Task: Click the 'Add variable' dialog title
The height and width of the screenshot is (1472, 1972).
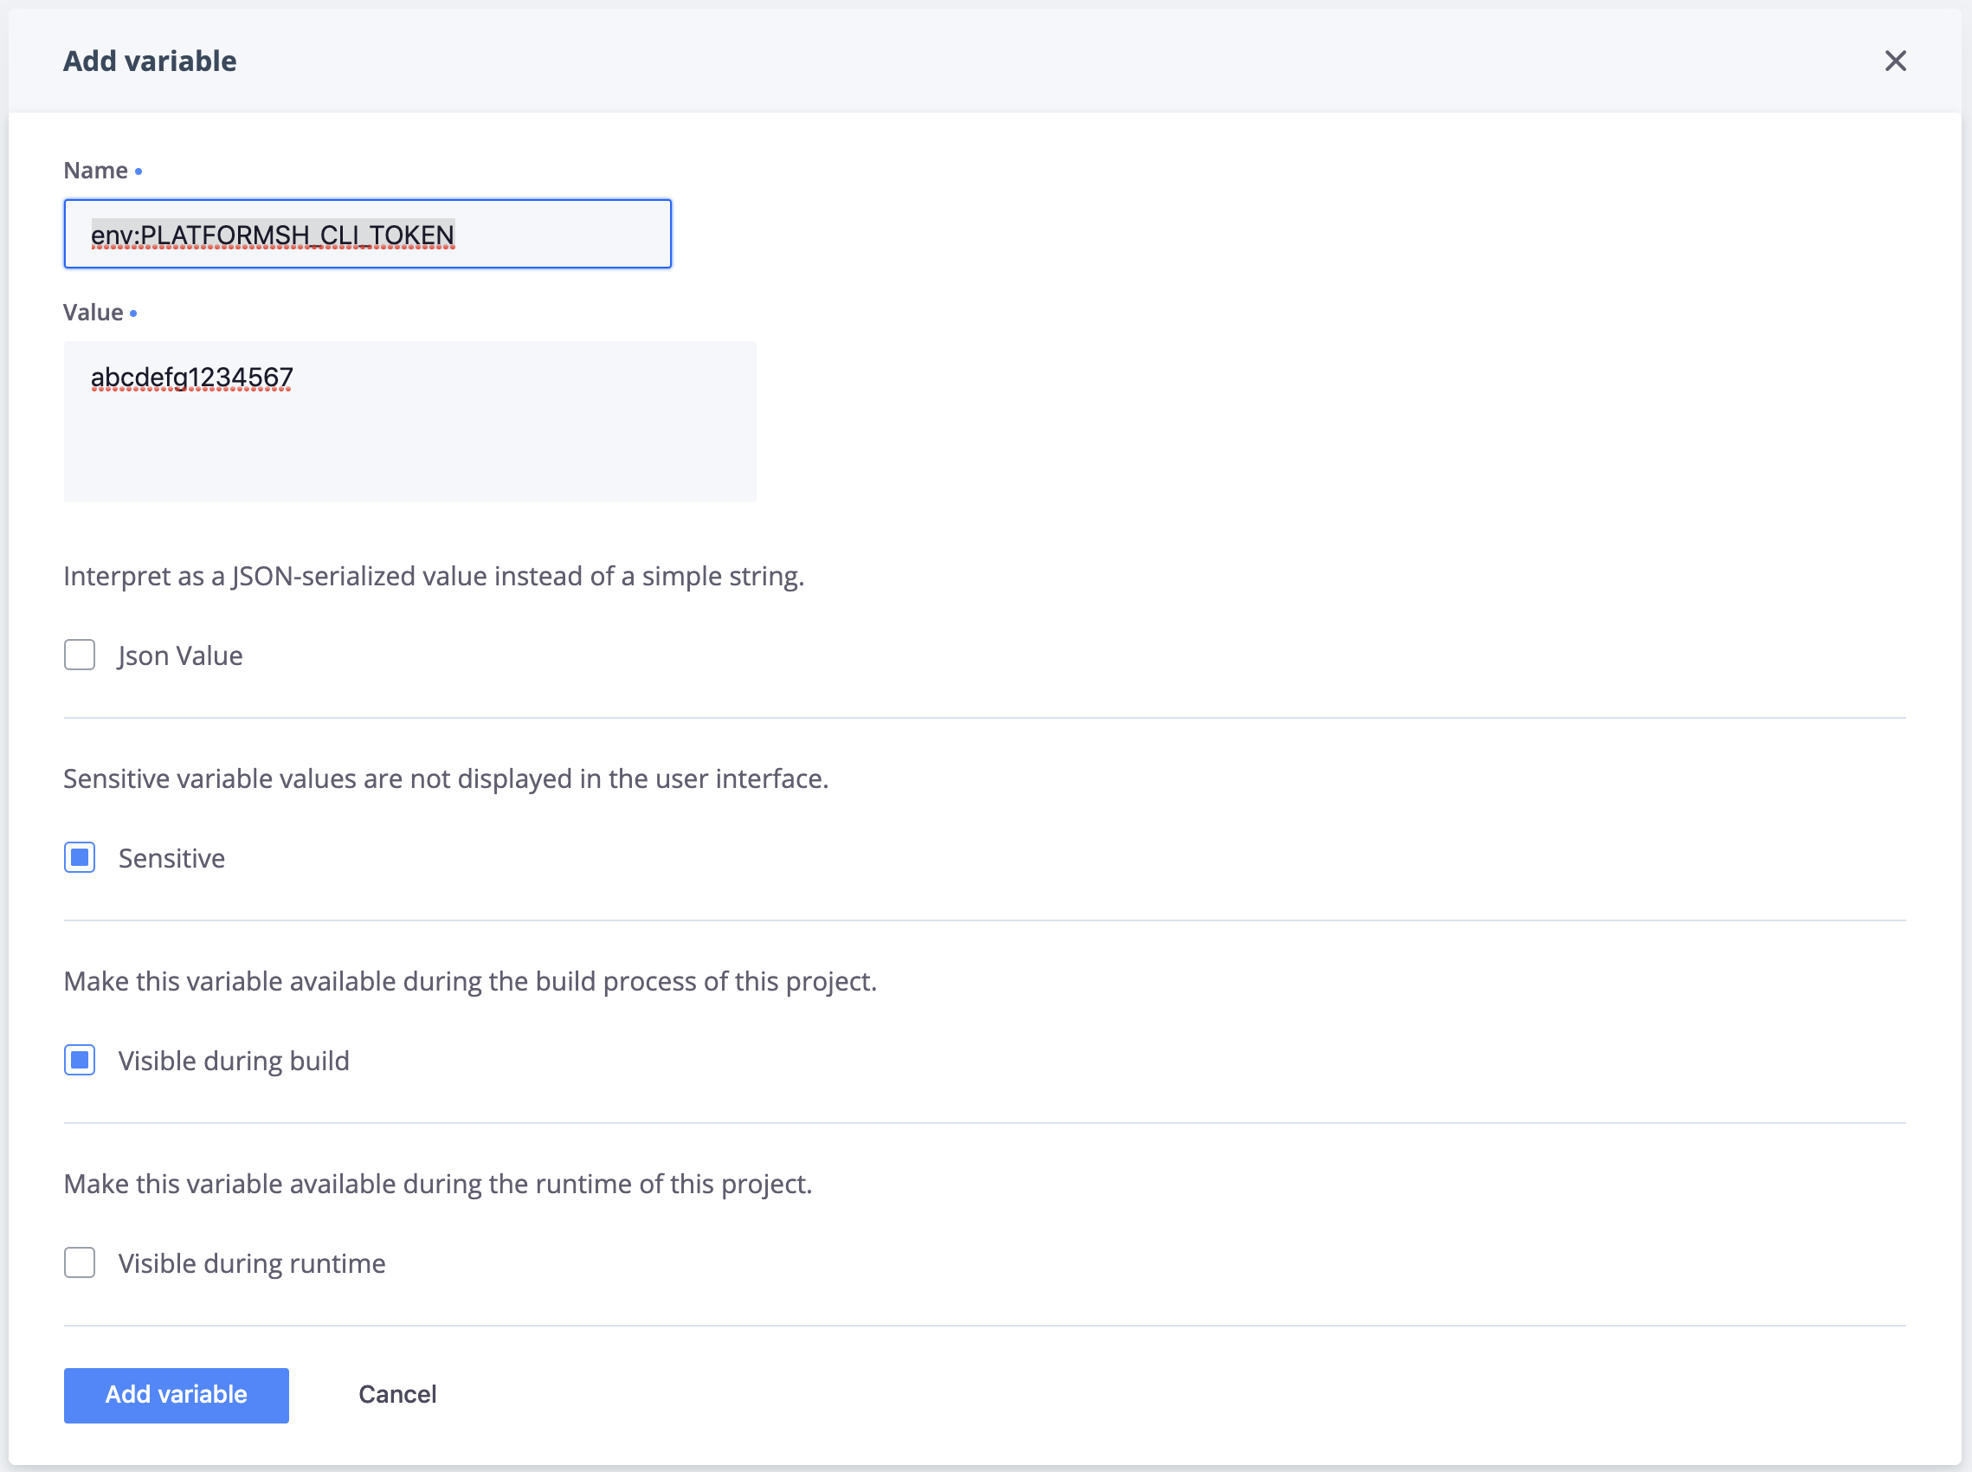Action: [150, 61]
